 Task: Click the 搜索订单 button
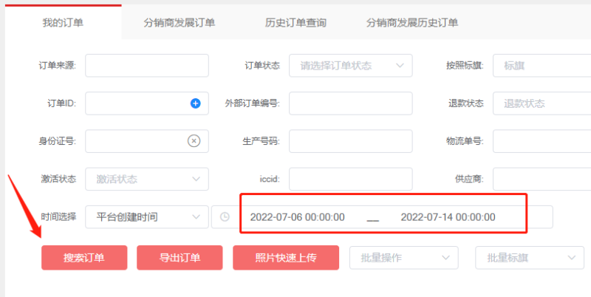click(x=83, y=258)
